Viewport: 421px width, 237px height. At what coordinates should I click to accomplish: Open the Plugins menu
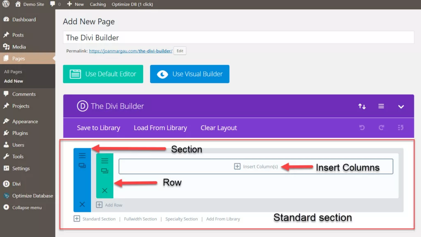(20, 133)
